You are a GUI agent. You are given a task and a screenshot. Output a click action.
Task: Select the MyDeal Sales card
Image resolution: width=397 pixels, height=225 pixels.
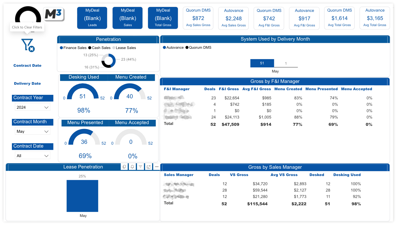(128, 18)
